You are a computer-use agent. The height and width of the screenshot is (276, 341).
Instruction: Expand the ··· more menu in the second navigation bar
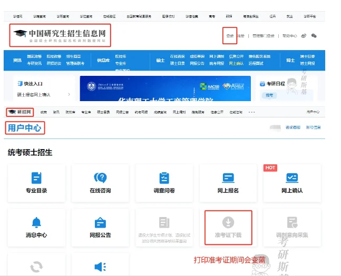(251, 112)
